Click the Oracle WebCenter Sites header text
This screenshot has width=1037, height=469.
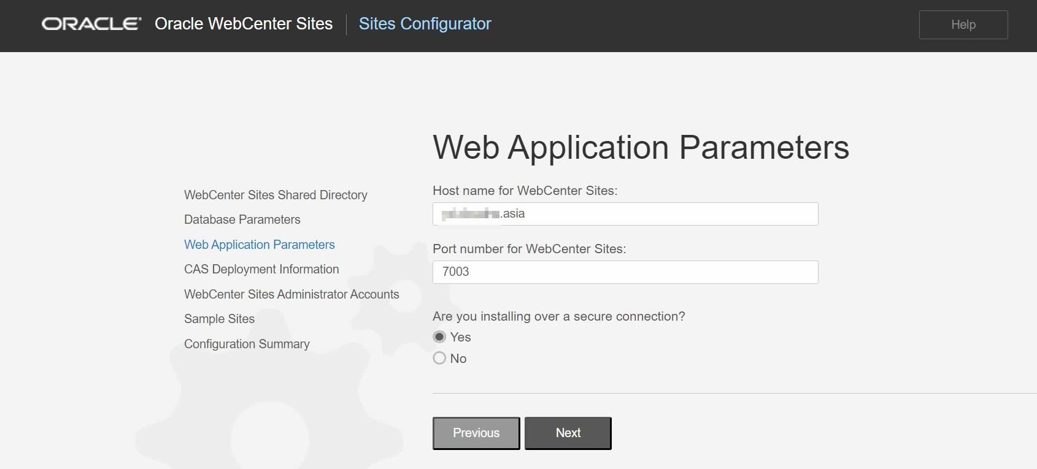pos(244,24)
